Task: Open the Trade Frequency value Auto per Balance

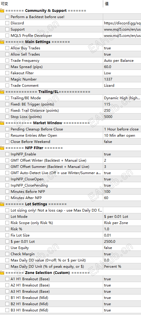Action: (119, 60)
